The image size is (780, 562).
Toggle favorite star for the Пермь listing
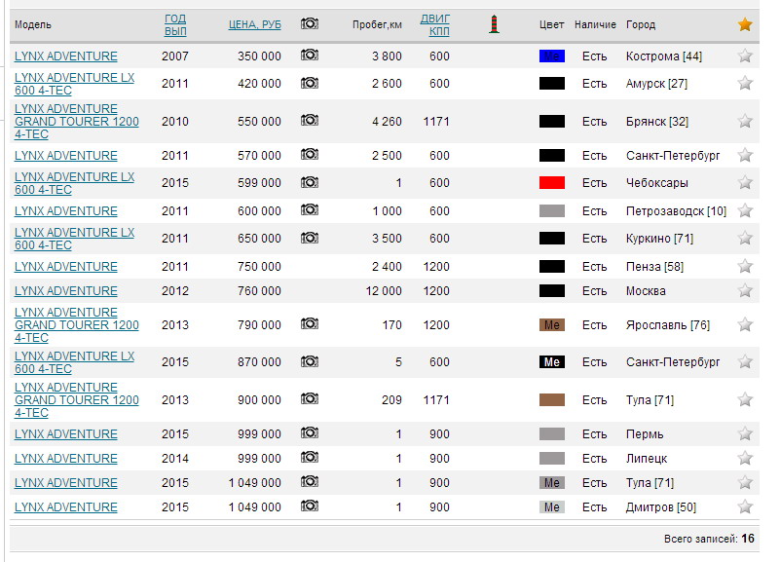coord(745,433)
